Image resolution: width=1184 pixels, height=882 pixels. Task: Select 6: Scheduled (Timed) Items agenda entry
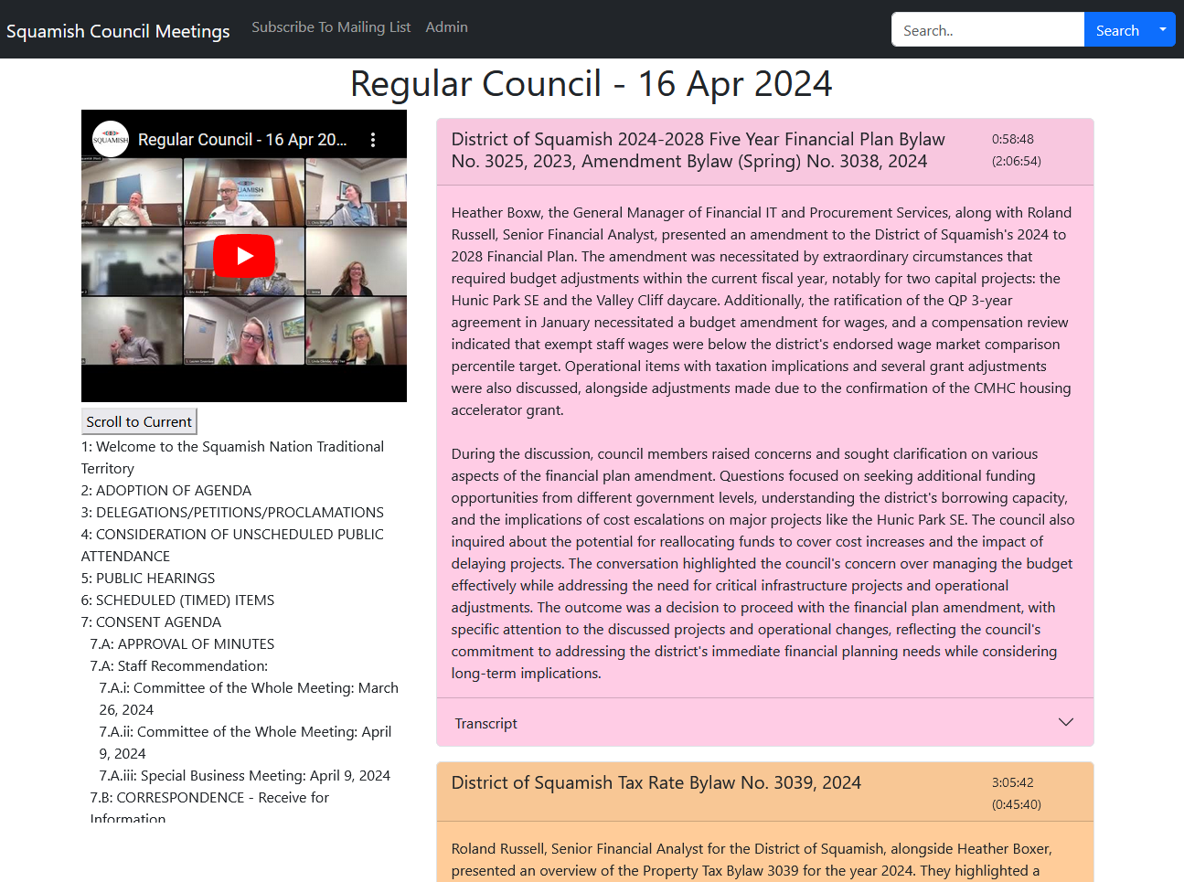point(177,600)
